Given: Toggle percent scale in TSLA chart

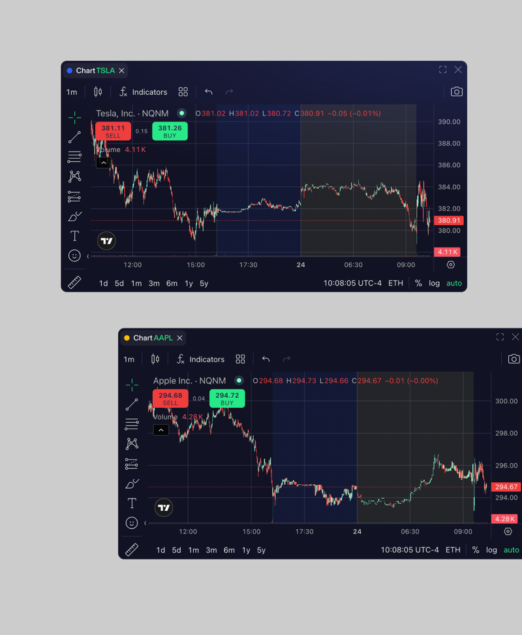Looking at the screenshot, I should [418, 283].
